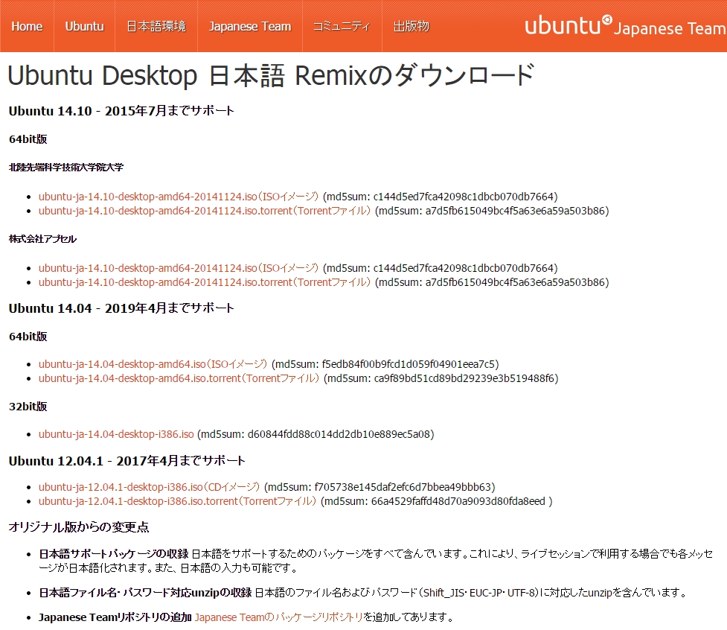Click md5sum f705738e145daf2efc6d7bbea49bbb63 text
This screenshot has height=630, width=727.
(x=379, y=487)
